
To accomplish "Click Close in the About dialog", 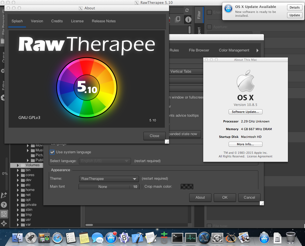I will click(x=154, y=136).
